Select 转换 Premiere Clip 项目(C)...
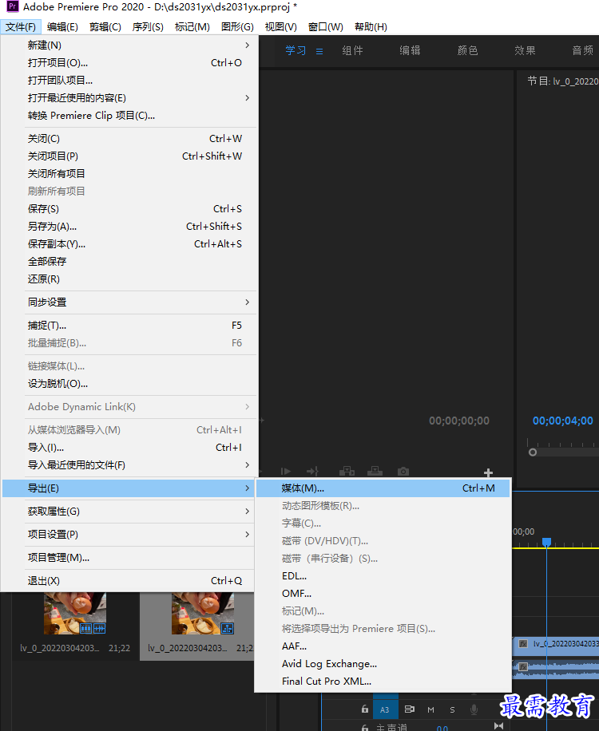 pyautogui.click(x=129, y=116)
